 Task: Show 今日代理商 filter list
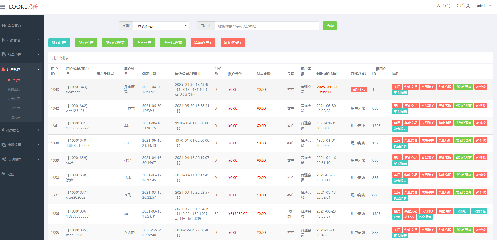tap(173, 43)
